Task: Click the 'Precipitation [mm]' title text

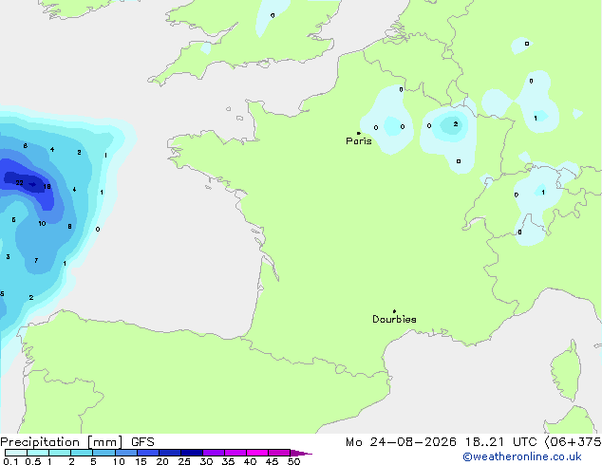Action: click(62, 442)
